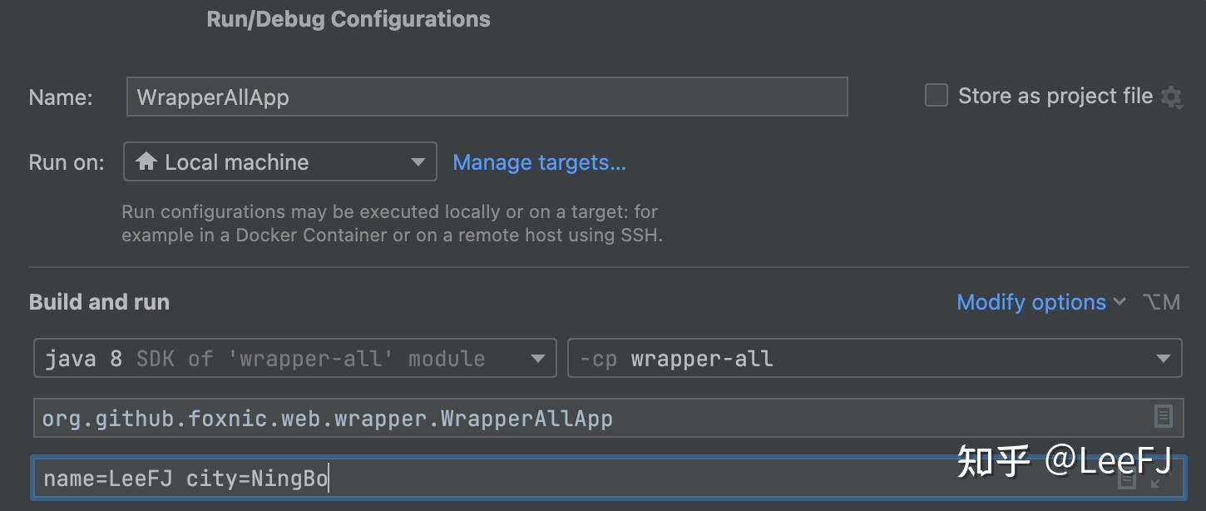Viewport: 1206px width, 511px height.
Task: Open the Local machine dropdown arrow
Action: point(418,162)
